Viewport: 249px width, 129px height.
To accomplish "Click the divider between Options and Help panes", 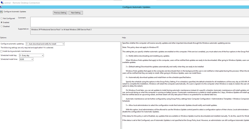I will pos(121,84).
